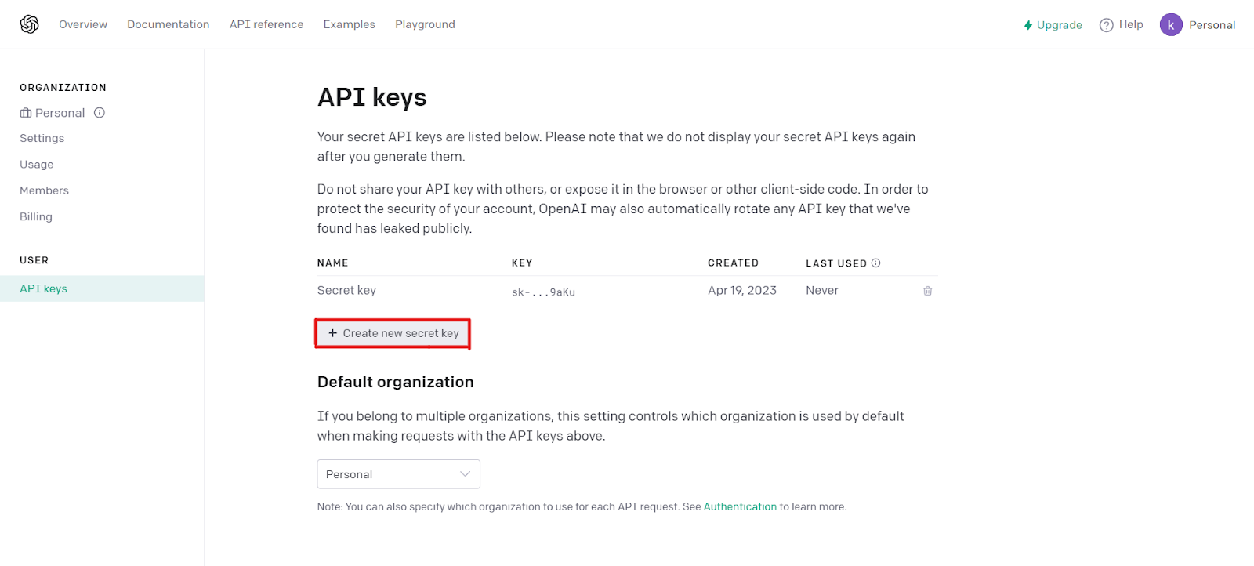Open API reference in the top navigation

[x=266, y=24]
